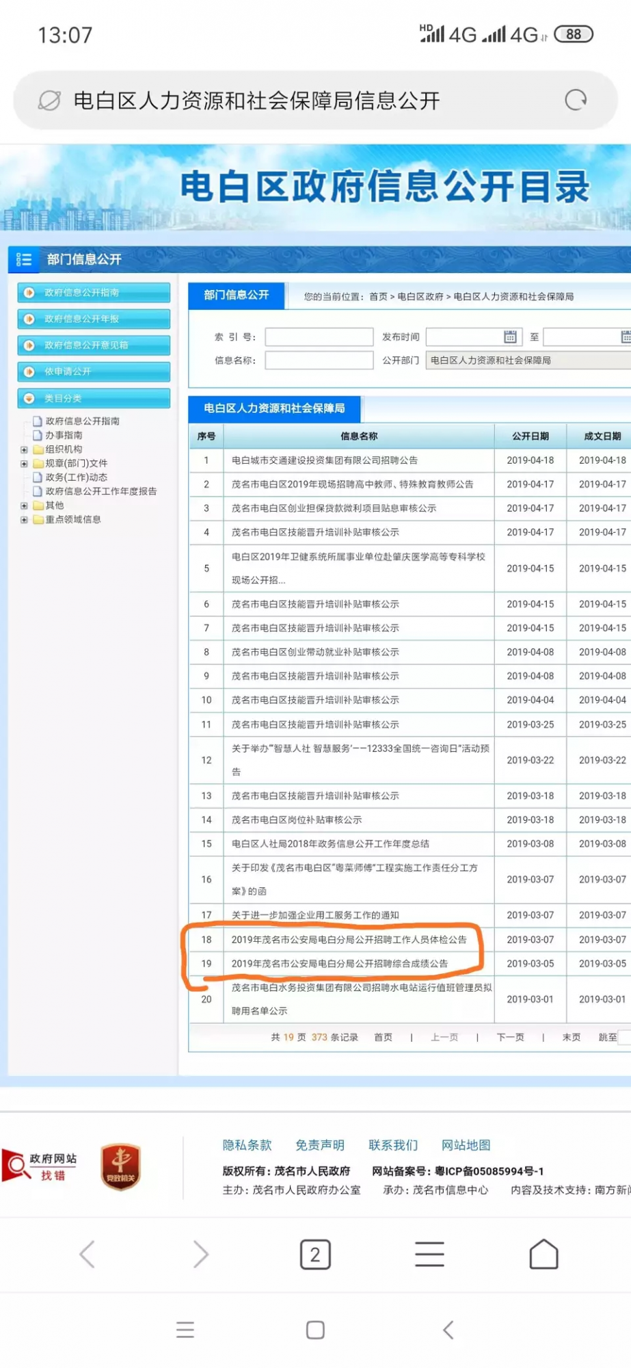Open 关于进一步加强企业用工服务工作的通知
Image resolution: width=631 pixels, height=1368 pixels.
315,915
